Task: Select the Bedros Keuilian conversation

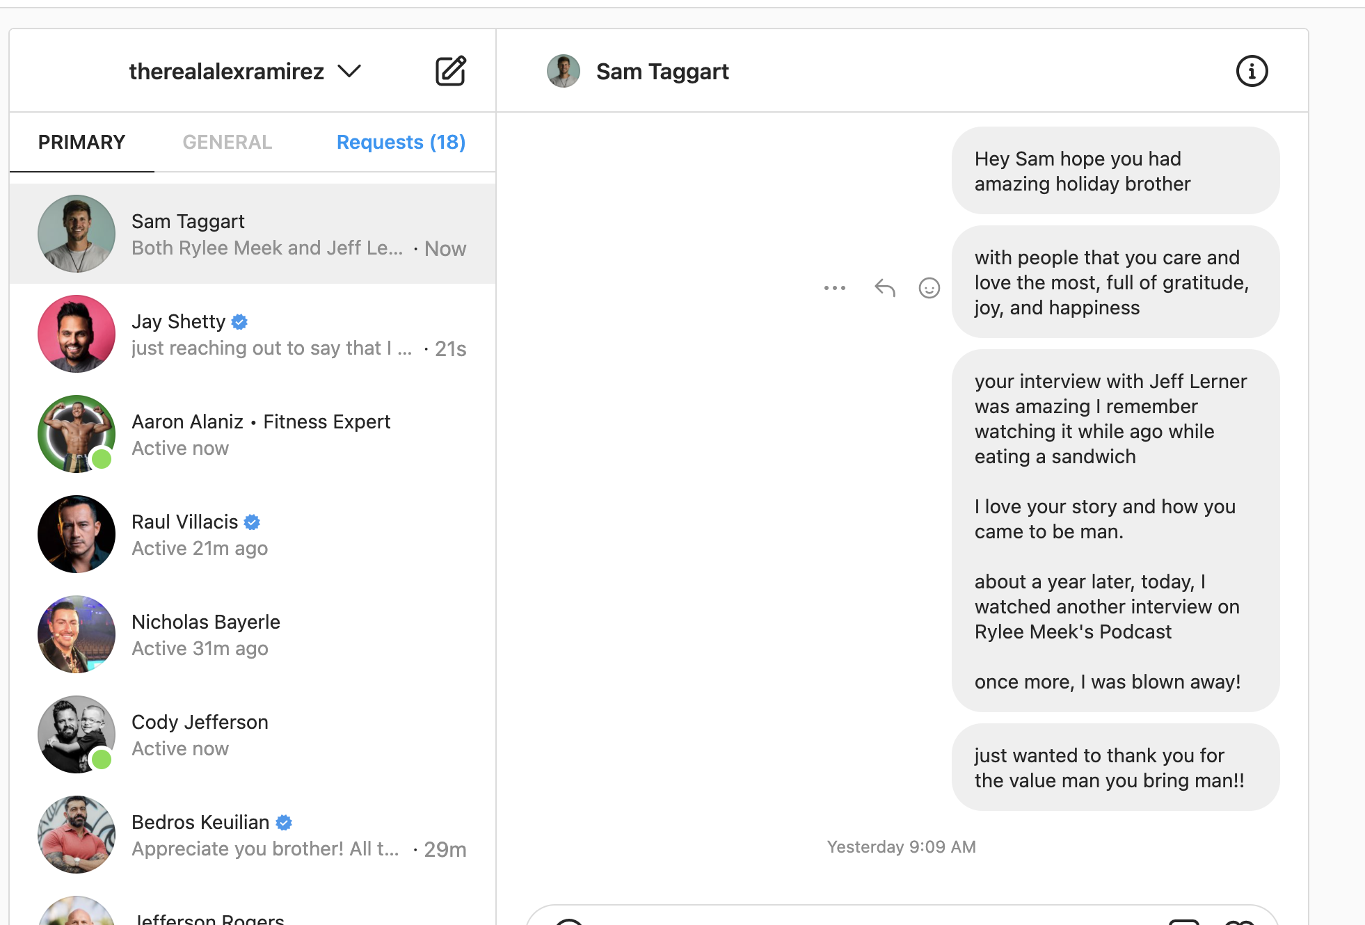Action: click(253, 835)
